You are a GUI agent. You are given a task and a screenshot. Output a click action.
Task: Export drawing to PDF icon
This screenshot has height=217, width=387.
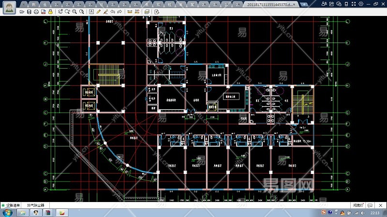coord(44,12)
